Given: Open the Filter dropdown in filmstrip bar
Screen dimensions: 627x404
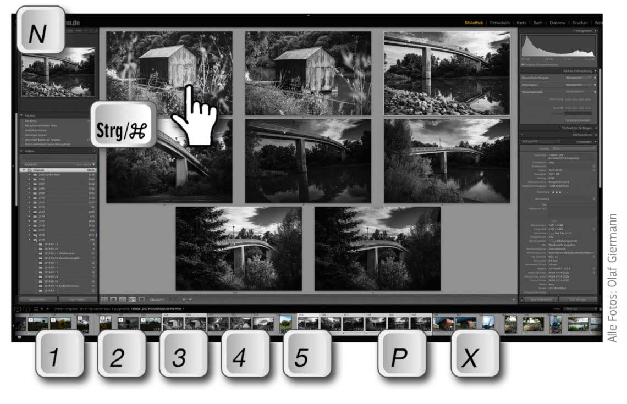Looking at the screenshot, I should (x=580, y=309).
